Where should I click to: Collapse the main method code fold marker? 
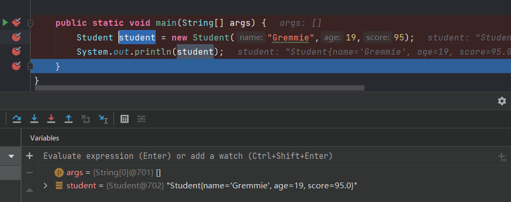tap(30, 23)
